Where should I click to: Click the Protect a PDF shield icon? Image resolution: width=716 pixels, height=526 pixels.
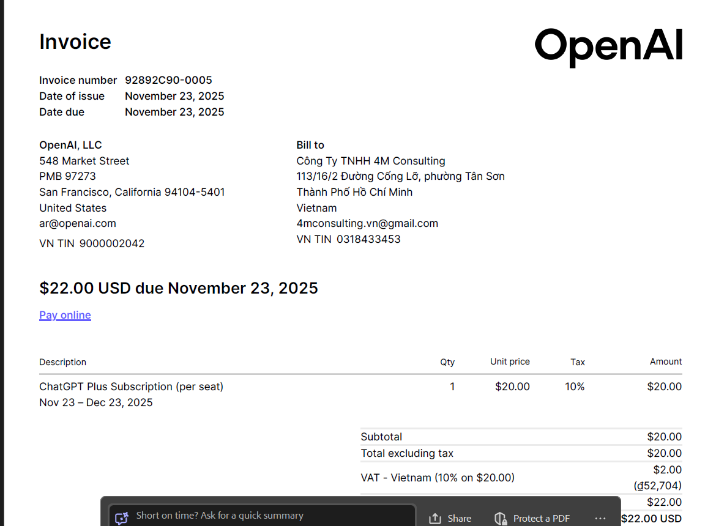500,518
